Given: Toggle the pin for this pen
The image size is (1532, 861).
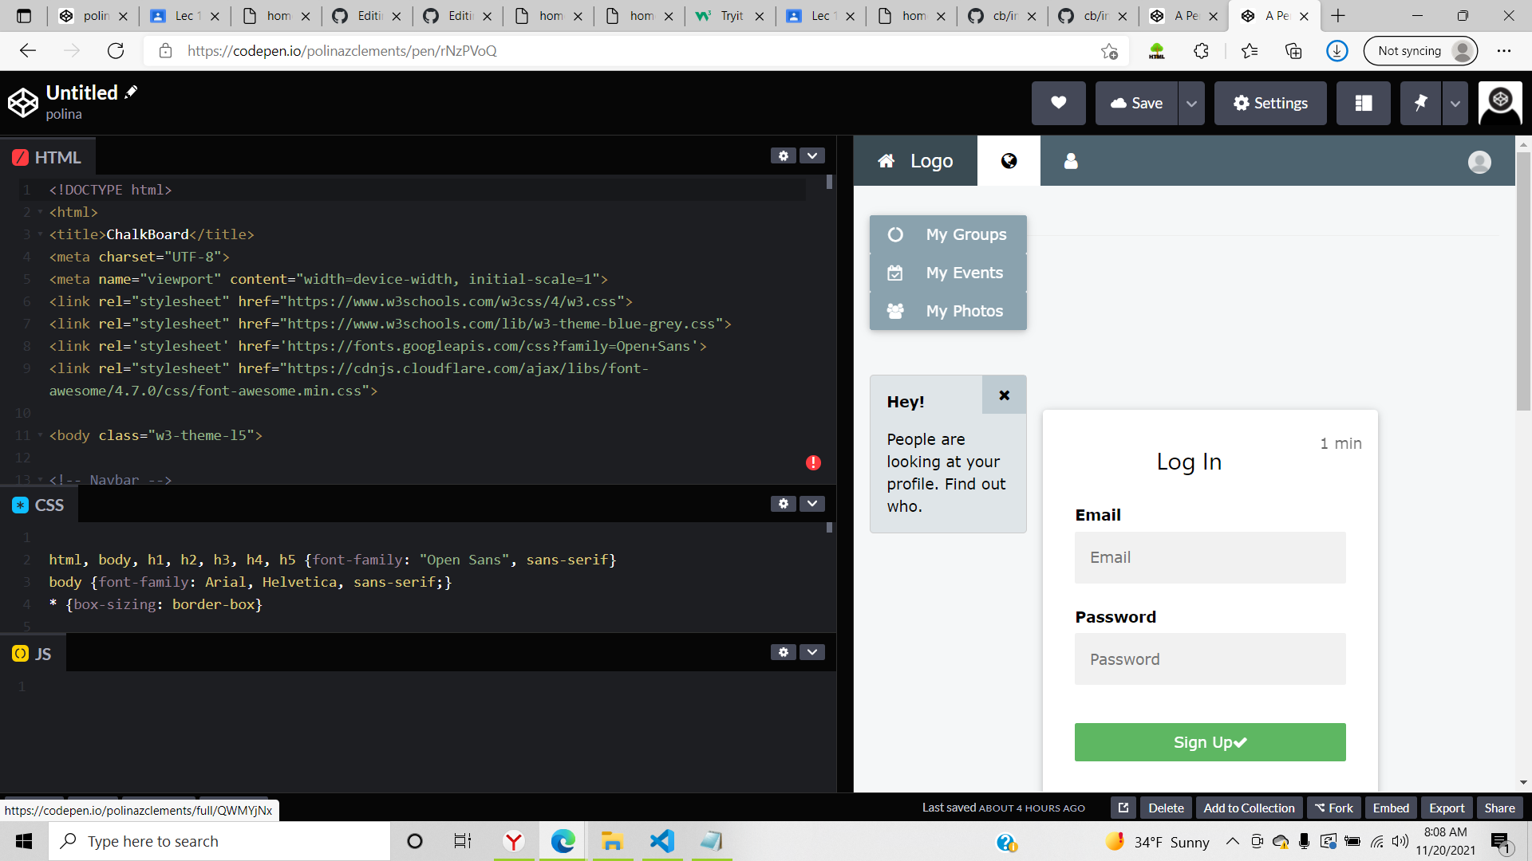Looking at the screenshot, I should [1420, 103].
